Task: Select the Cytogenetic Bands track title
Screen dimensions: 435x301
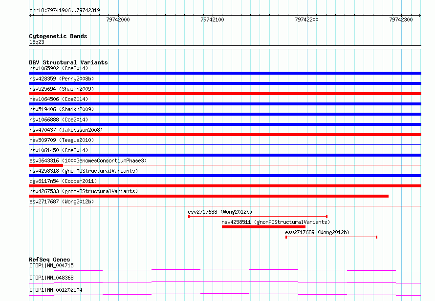Action: pyautogui.click(x=58, y=36)
